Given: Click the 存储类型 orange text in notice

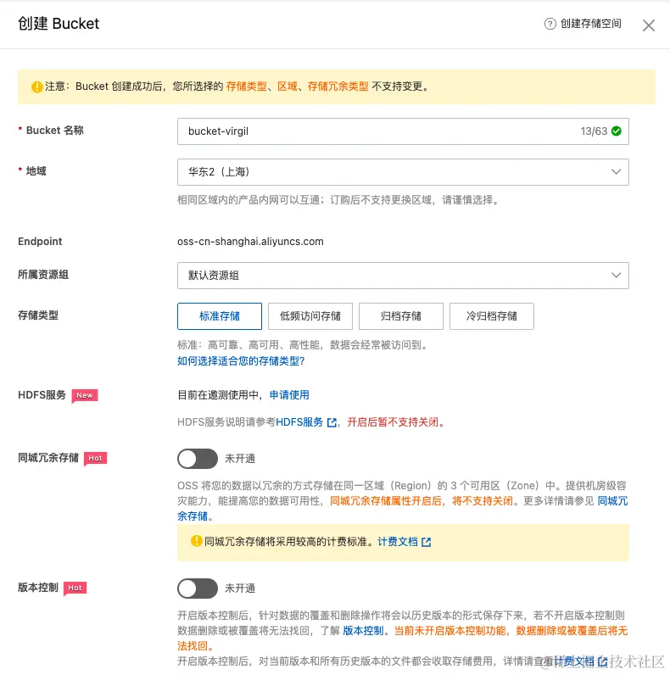Looking at the screenshot, I should (246, 86).
